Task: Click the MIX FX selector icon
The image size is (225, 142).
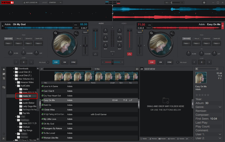Action: coord(112,54)
